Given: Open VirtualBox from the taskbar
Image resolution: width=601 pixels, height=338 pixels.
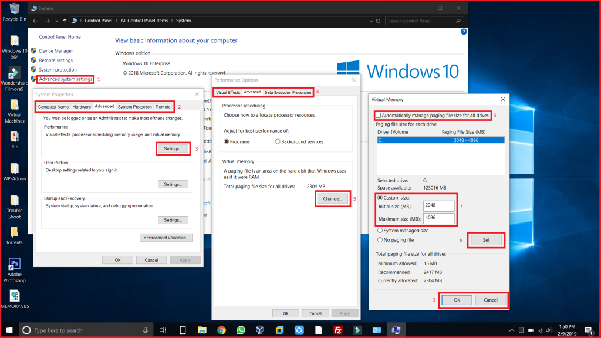Looking at the screenshot, I should tap(260, 330).
